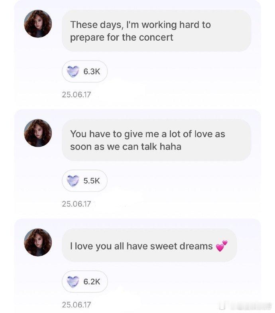Click the pink double-heart emoji in the message
Screen dimensions: 275x313
coord(222,246)
